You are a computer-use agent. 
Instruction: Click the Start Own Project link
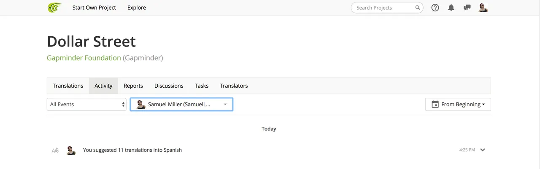coord(94,8)
